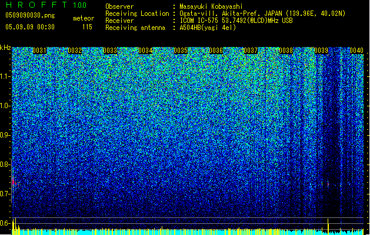Click the Observer field label
This screenshot has height=235, width=370.
point(119,6)
